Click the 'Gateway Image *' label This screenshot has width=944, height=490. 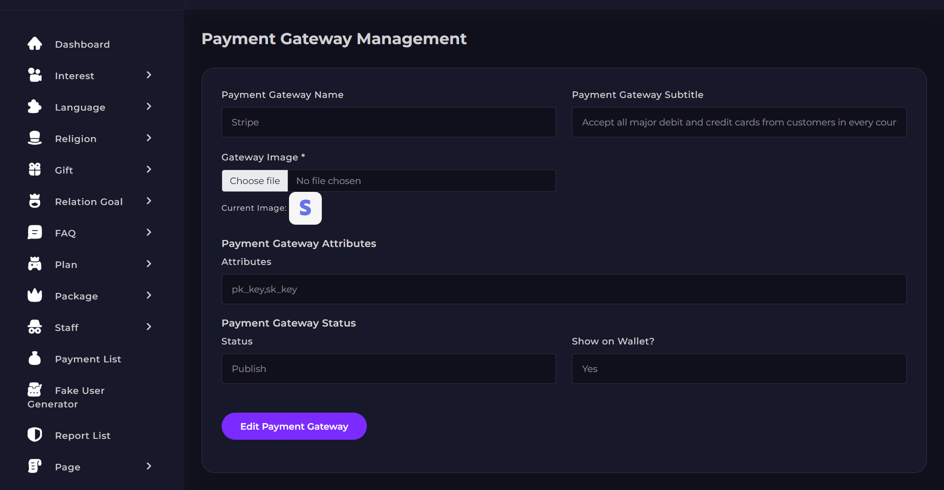tap(263, 157)
